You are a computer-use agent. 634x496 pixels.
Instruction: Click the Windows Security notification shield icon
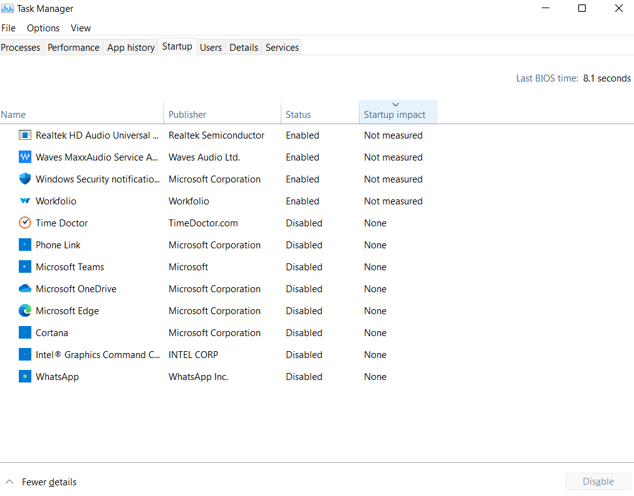coord(25,179)
